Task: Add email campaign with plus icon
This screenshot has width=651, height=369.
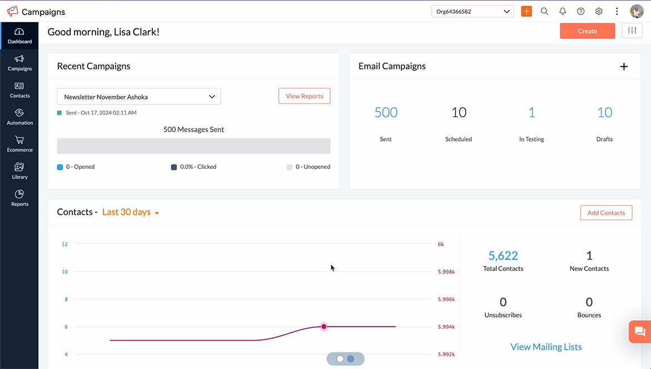Action: tap(624, 67)
